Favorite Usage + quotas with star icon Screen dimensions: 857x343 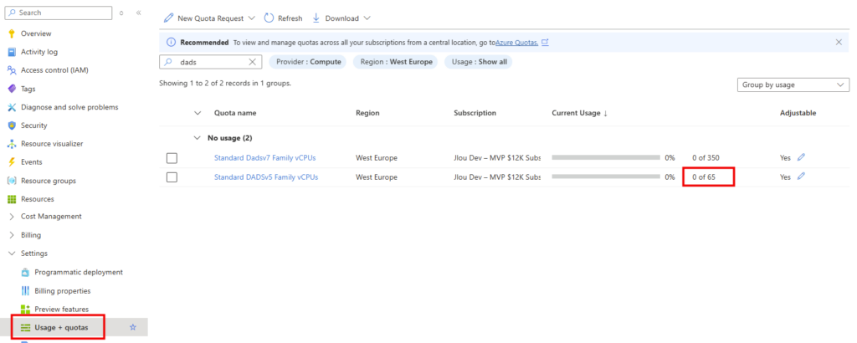click(x=132, y=328)
